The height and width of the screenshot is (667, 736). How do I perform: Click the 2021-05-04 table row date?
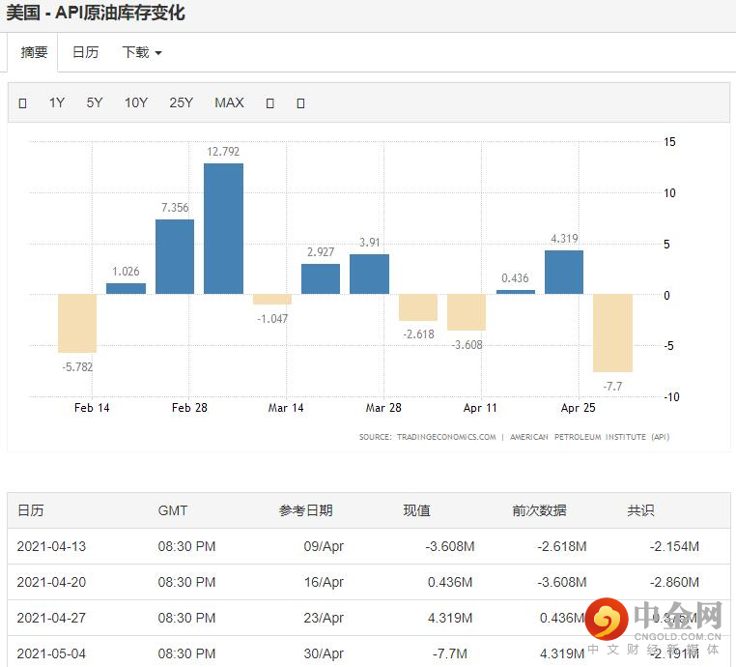click(51, 653)
